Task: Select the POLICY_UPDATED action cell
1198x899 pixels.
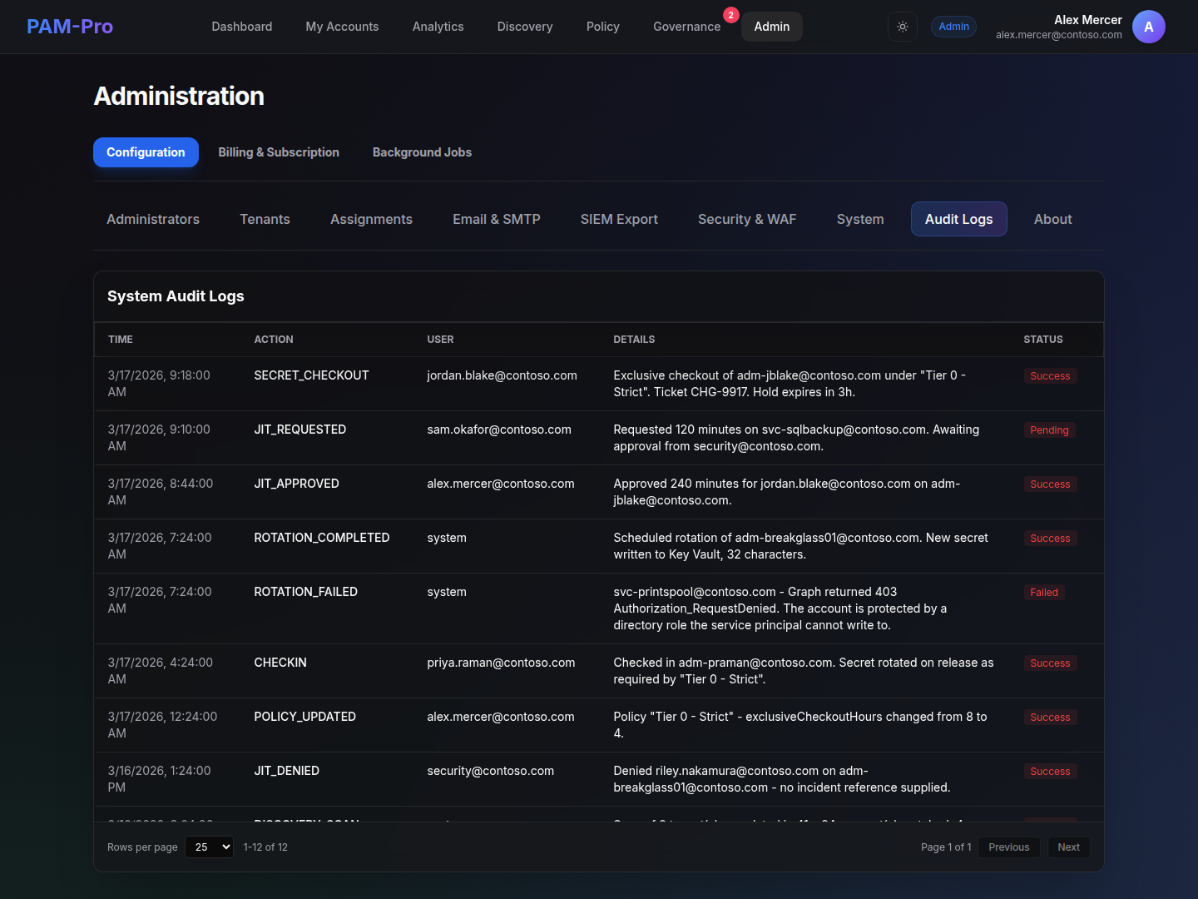Action: pyautogui.click(x=304, y=717)
